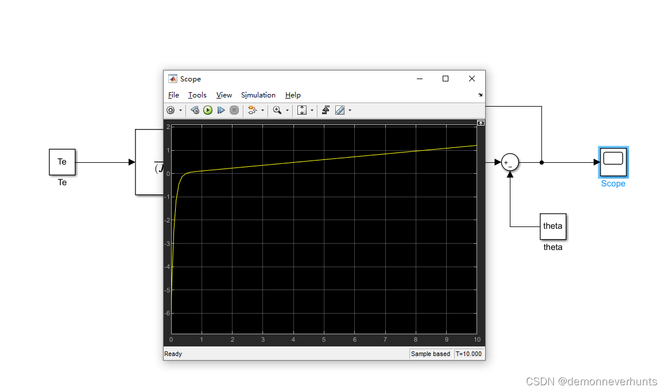The height and width of the screenshot is (391, 666).
Task: Open the Cursor Measurements ruler icon
Action: click(x=340, y=110)
